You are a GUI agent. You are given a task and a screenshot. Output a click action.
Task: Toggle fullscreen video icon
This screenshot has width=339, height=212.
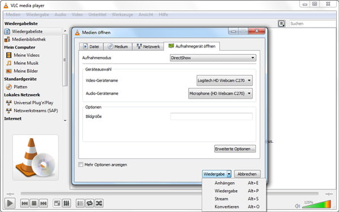(x=57, y=203)
